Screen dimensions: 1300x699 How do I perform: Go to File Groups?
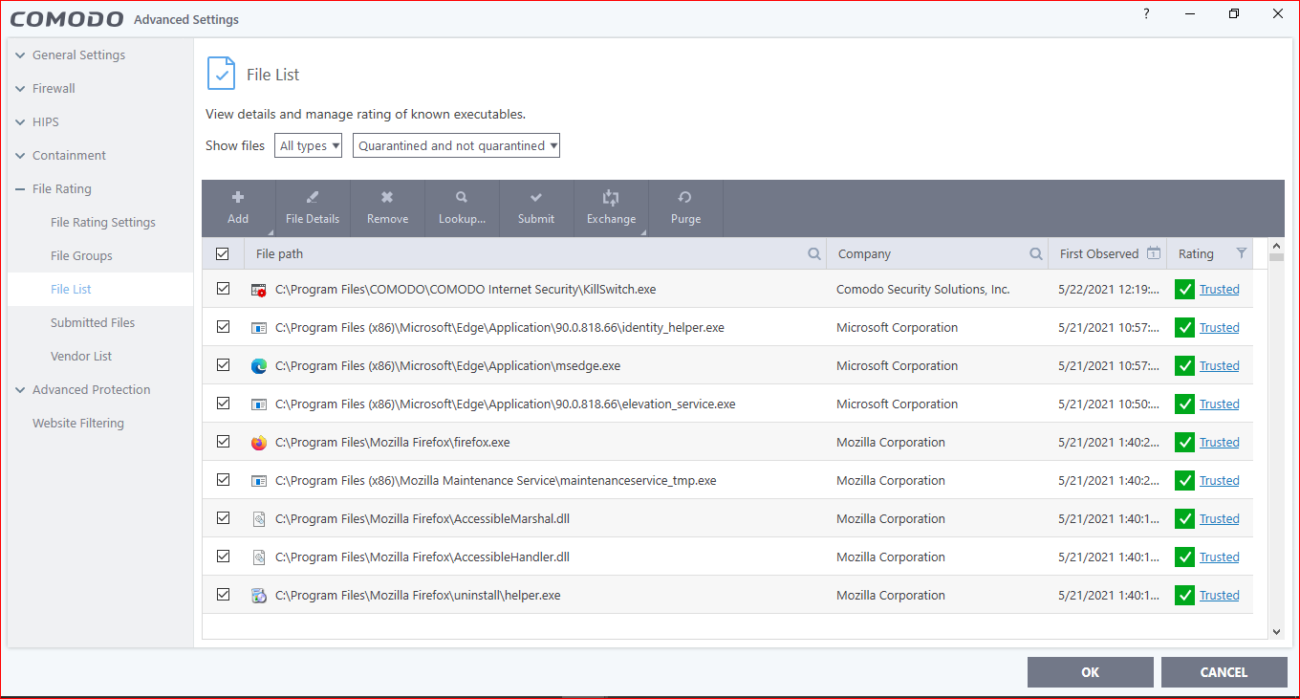point(81,255)
